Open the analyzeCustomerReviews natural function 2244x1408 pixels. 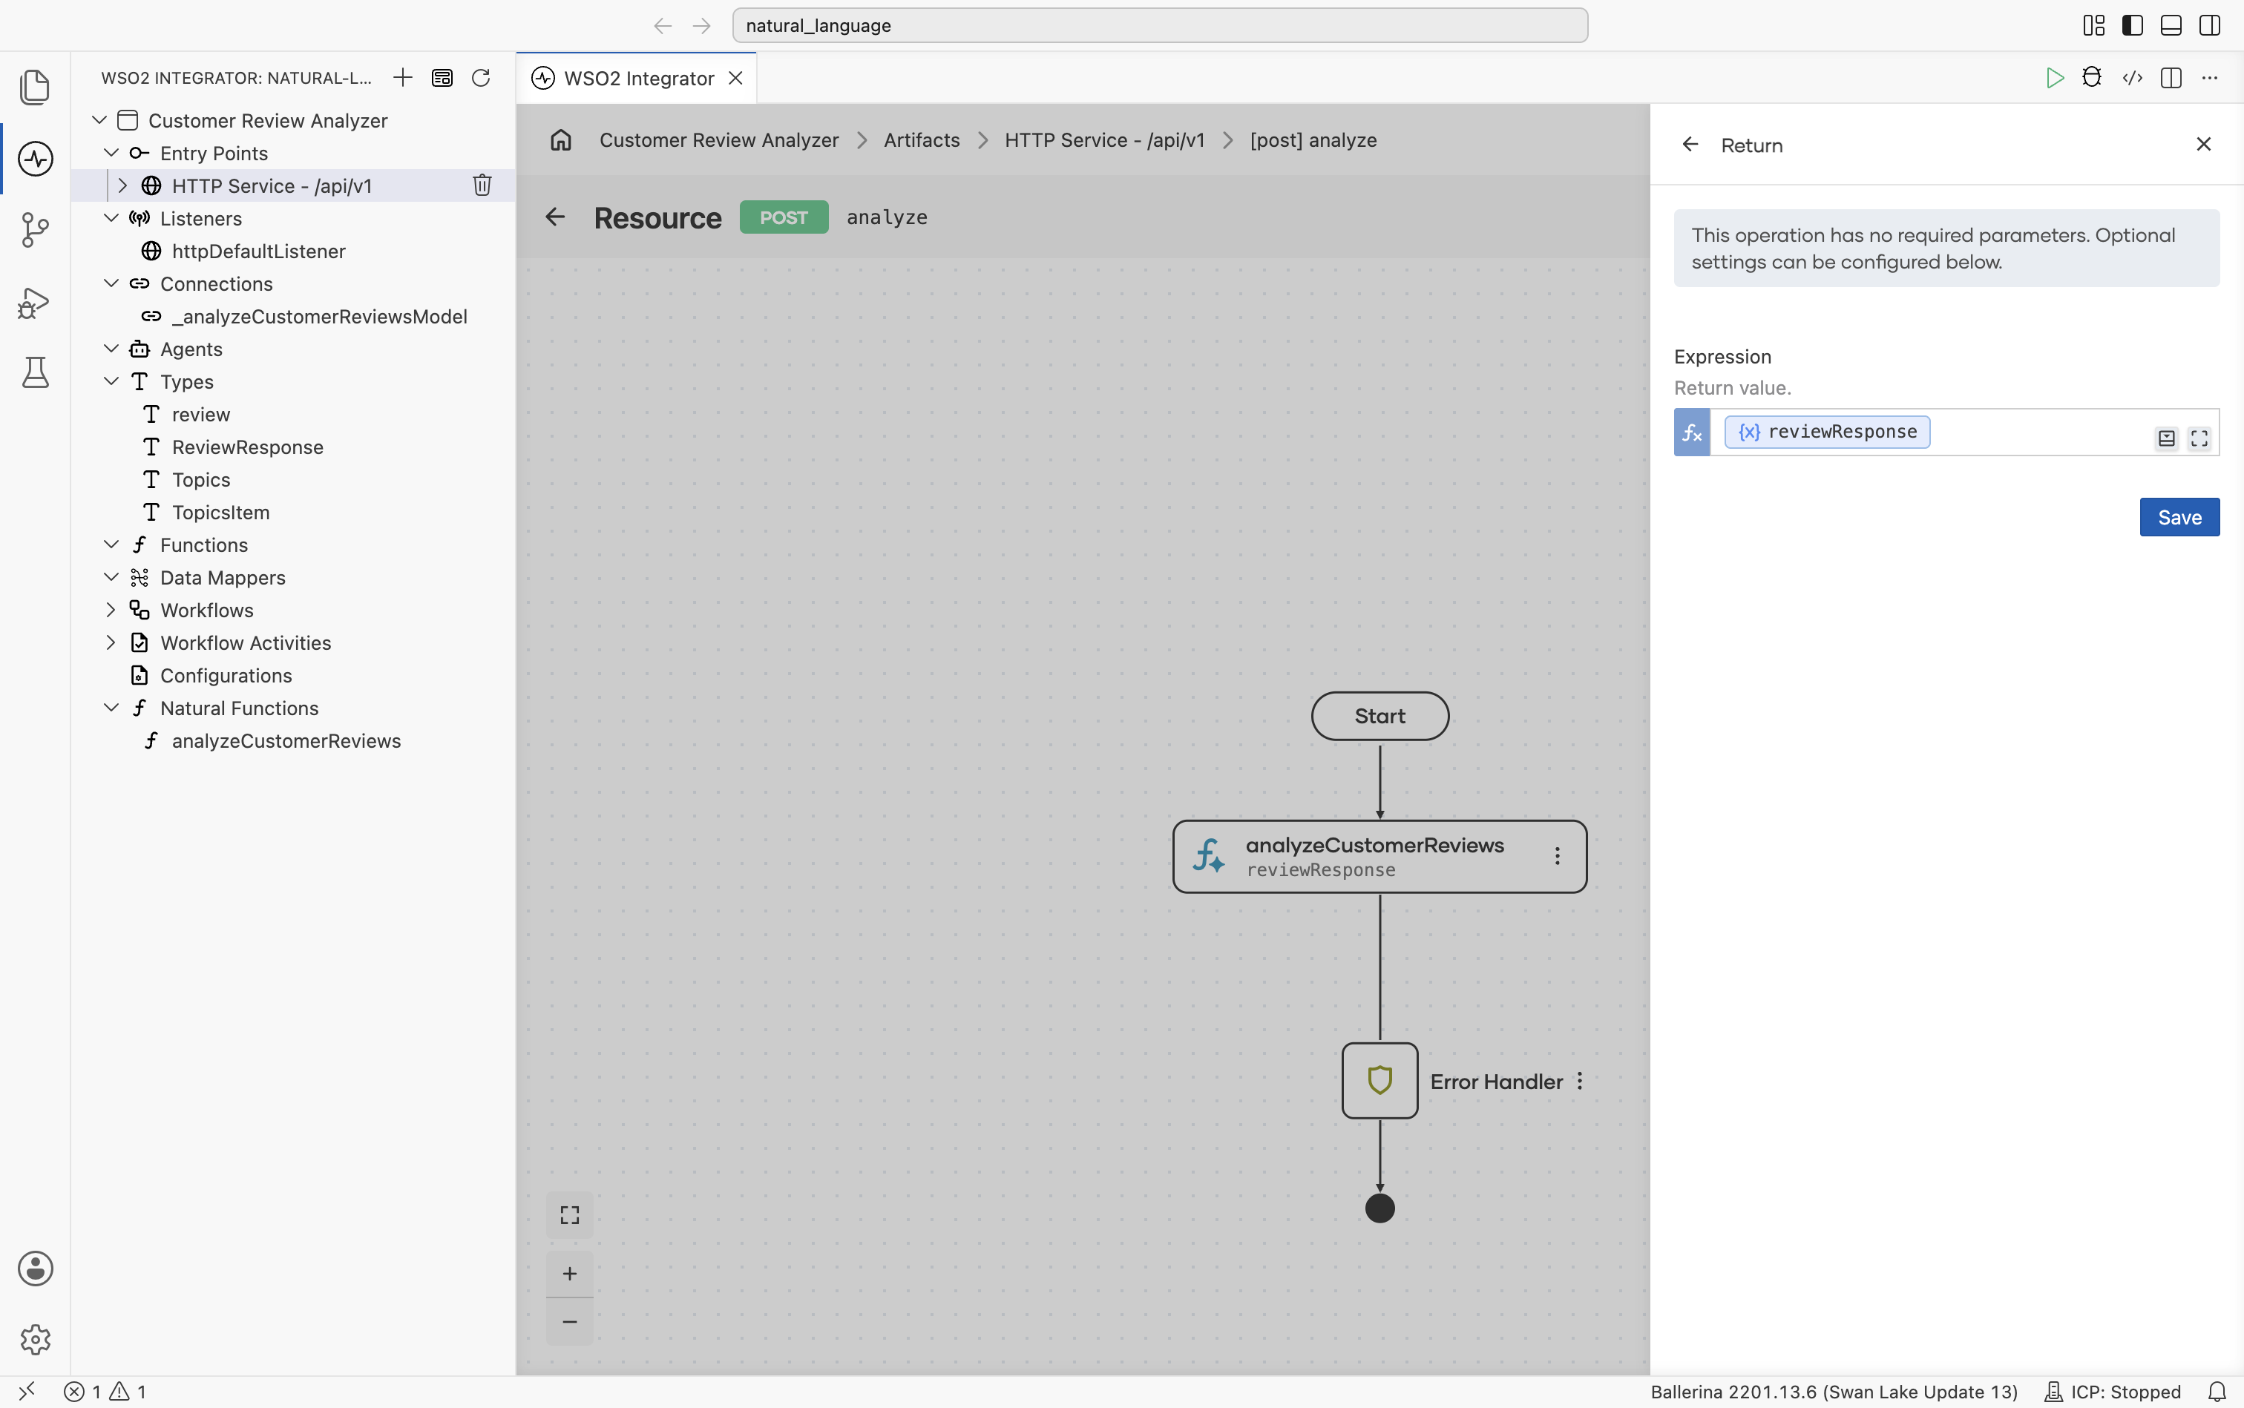pos(285,740)
